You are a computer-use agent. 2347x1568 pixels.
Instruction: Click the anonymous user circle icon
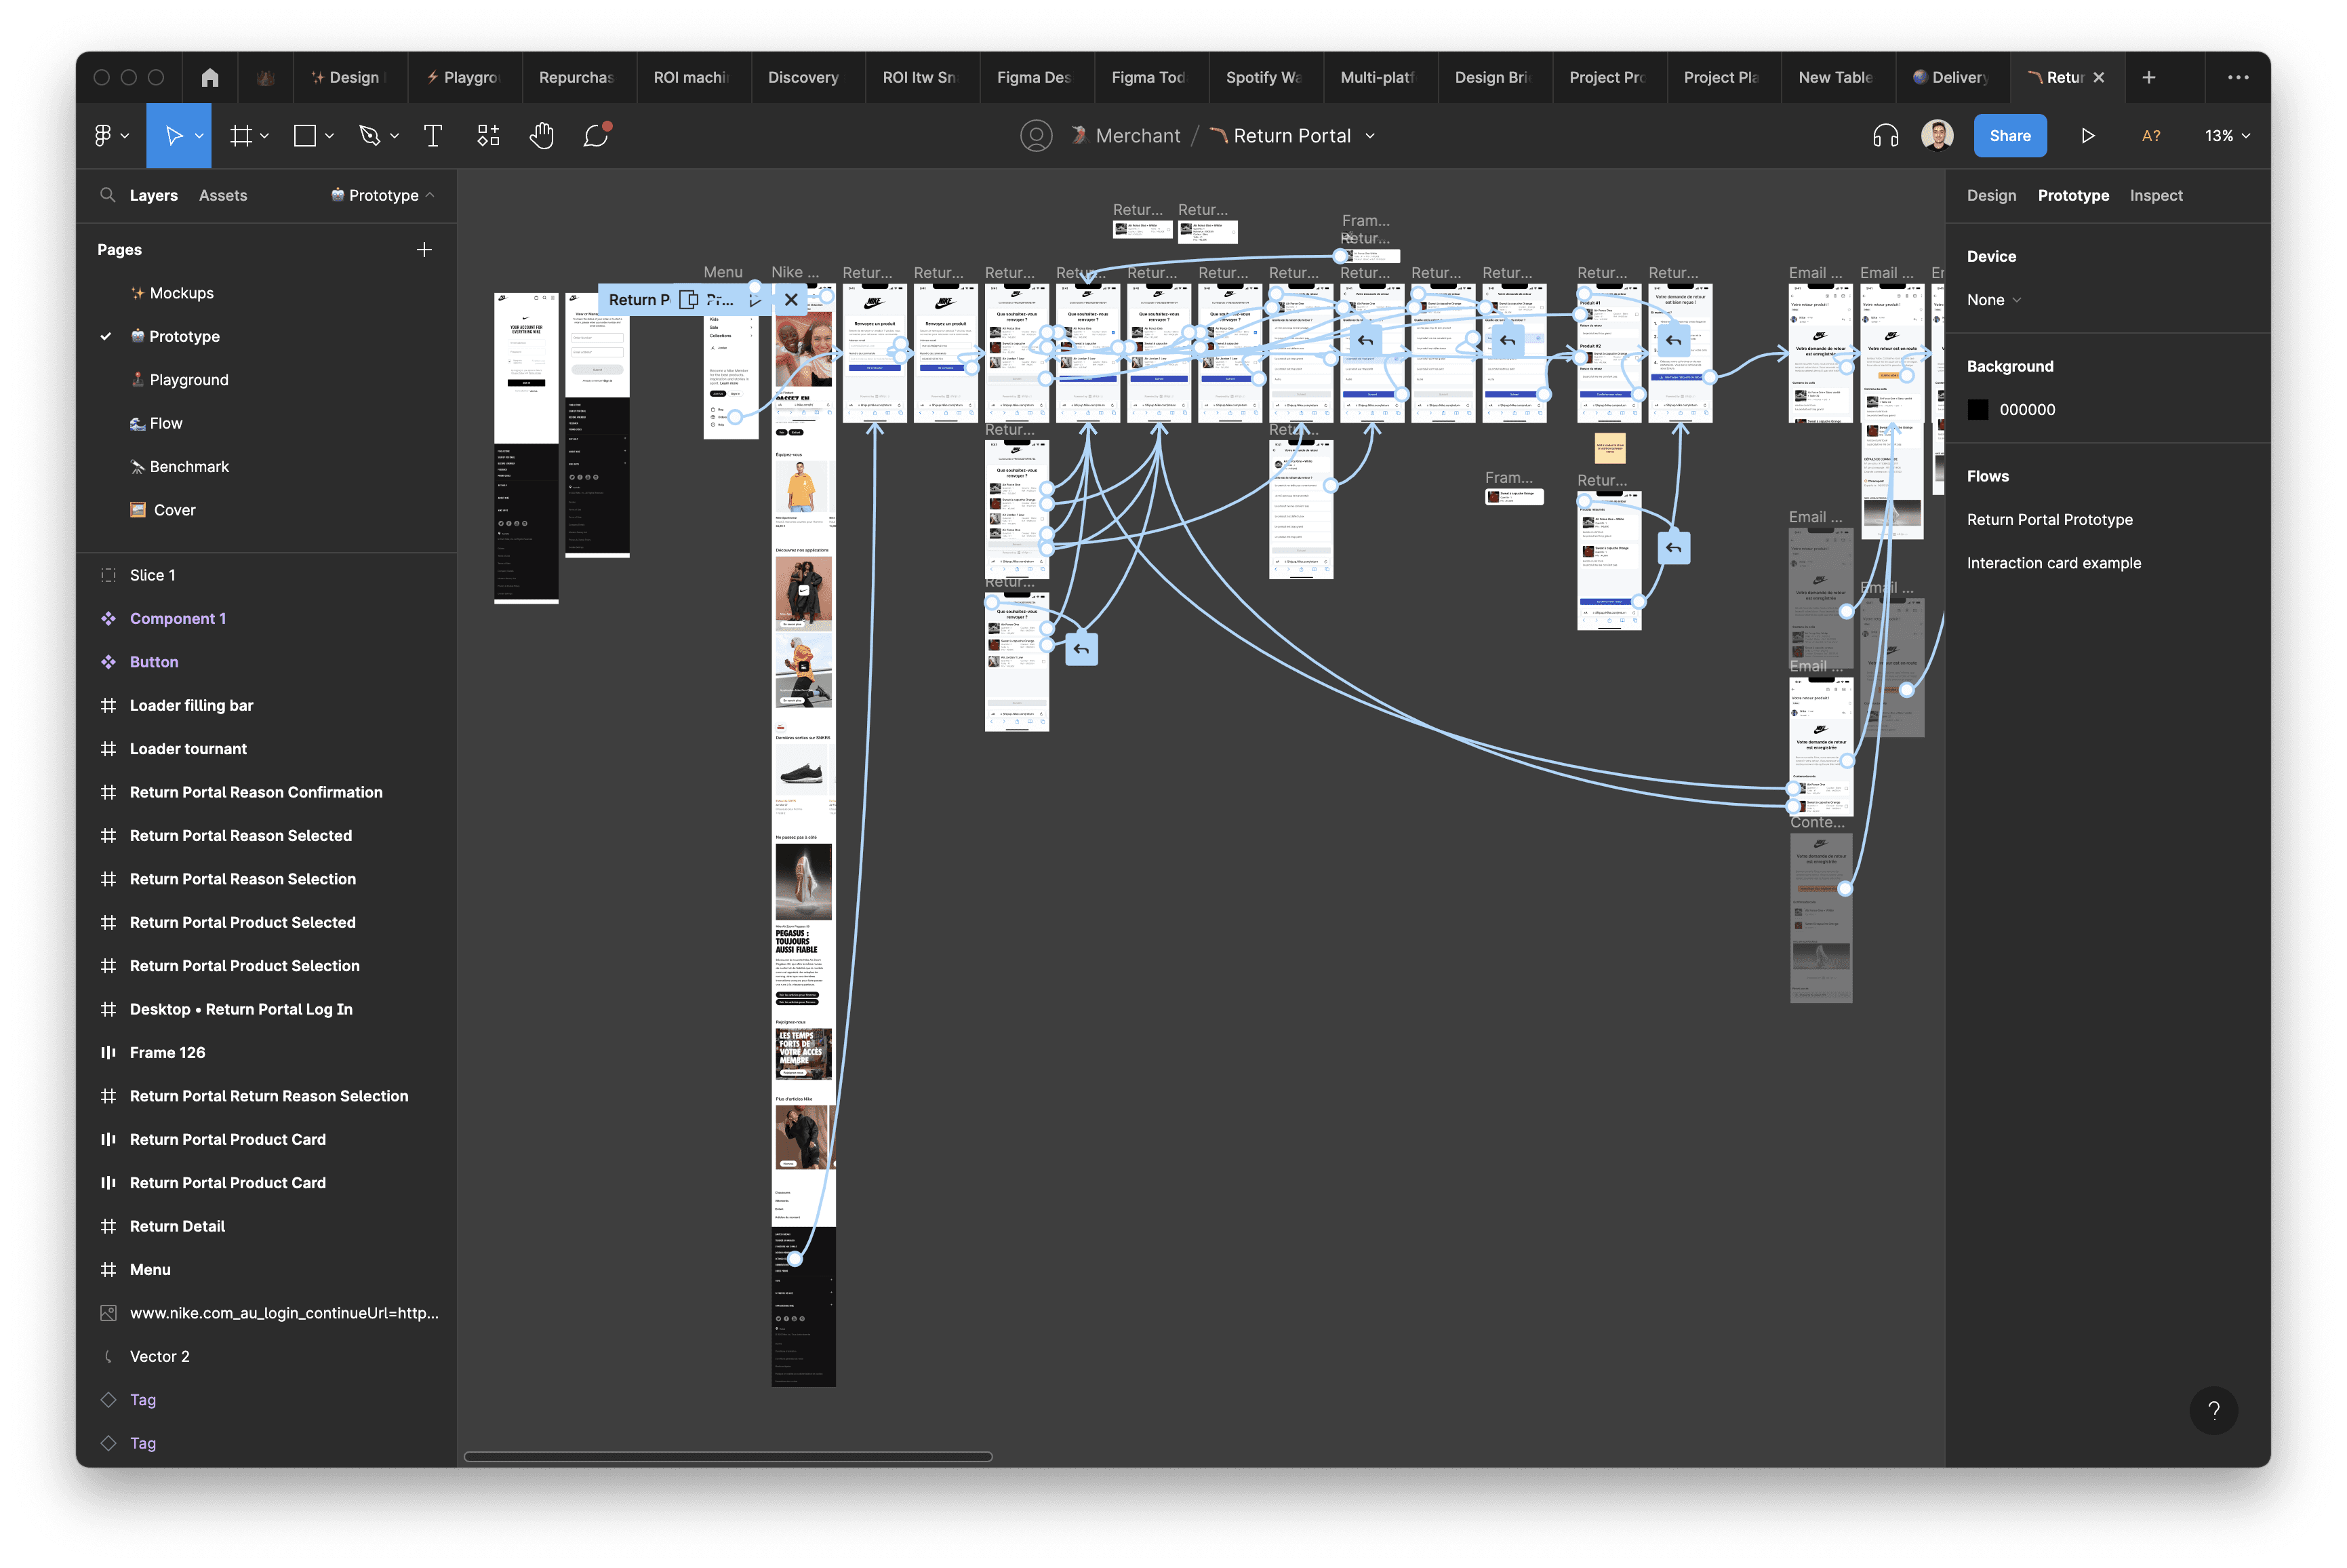[x=1037, y=135]
